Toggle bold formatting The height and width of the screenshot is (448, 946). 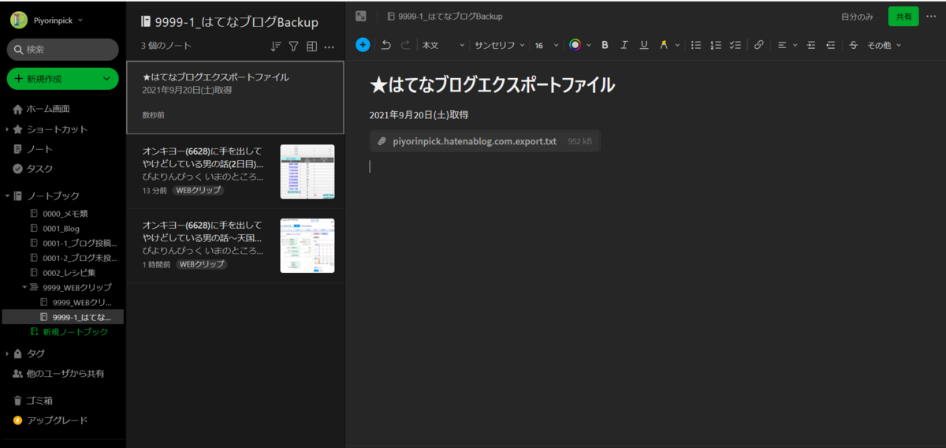[605, 45]
